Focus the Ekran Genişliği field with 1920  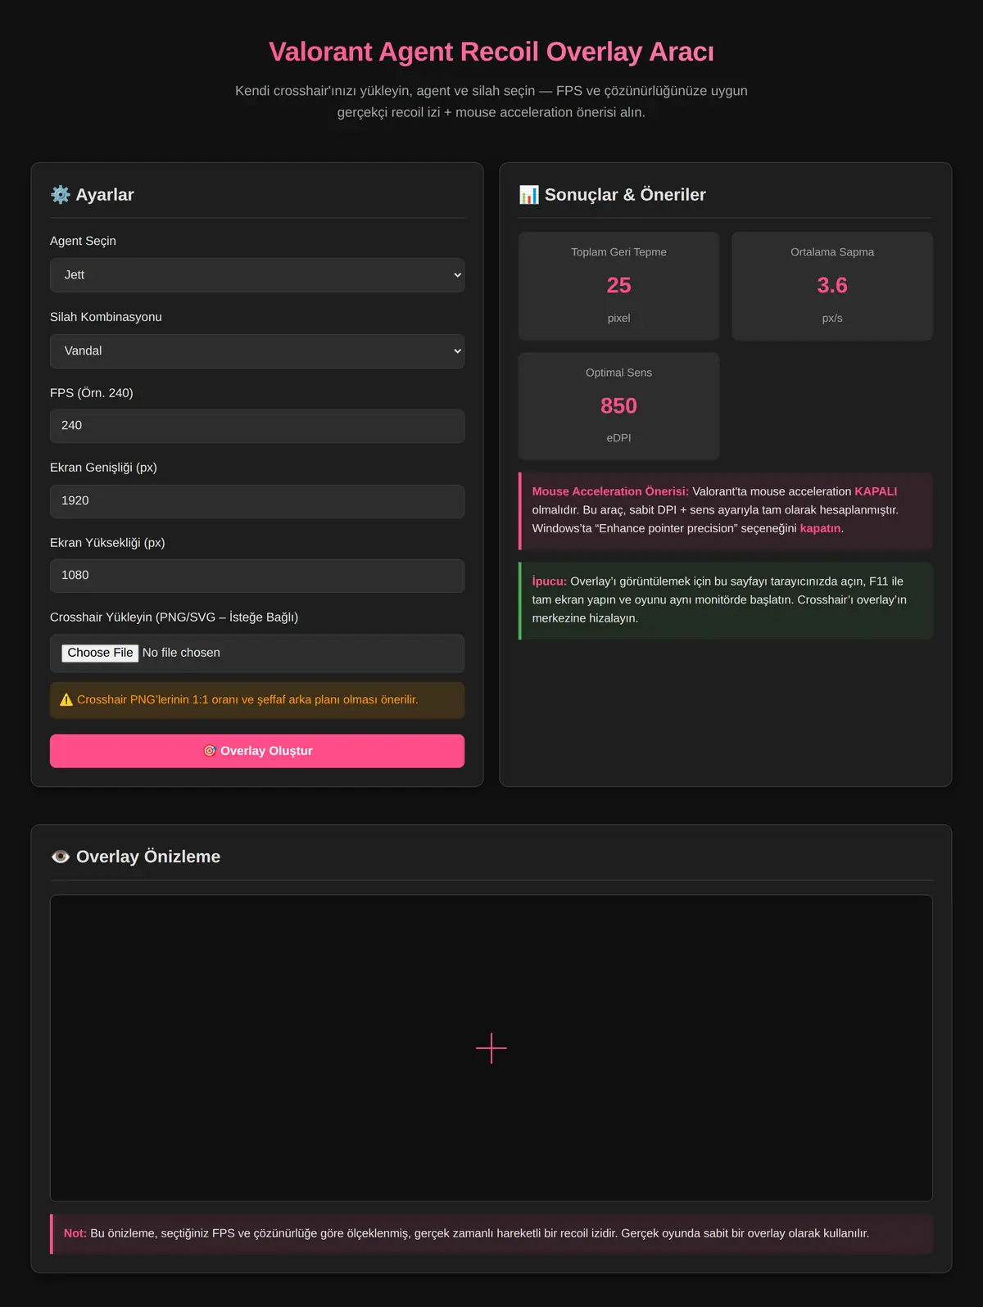[257, 501]
